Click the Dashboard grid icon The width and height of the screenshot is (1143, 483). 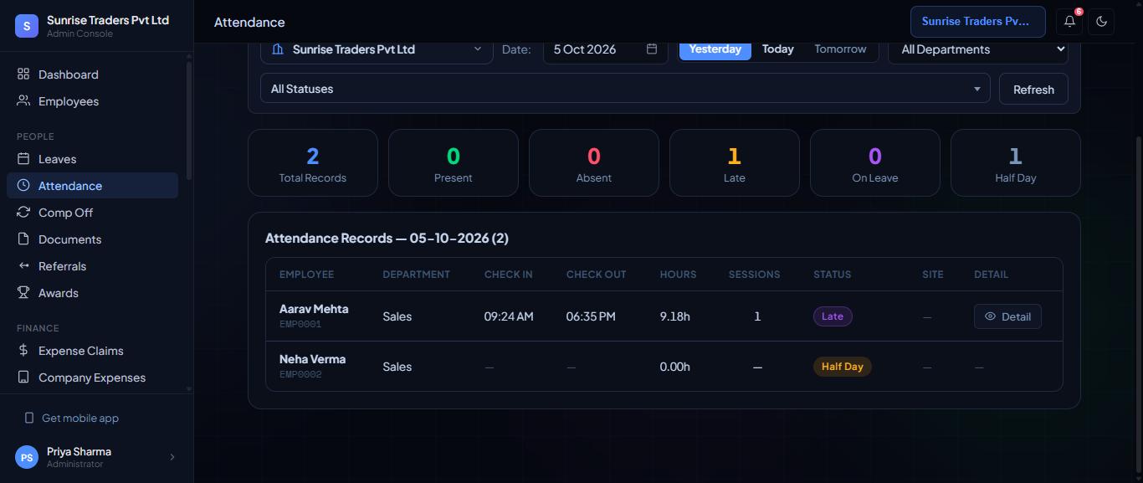(23, 75)
